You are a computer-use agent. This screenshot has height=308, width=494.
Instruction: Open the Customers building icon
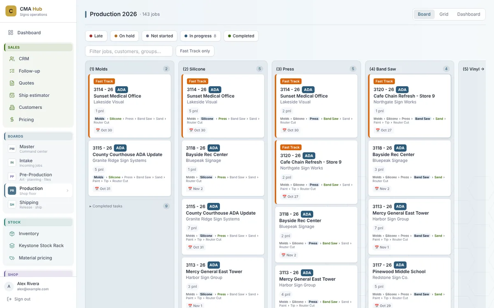click(x=12, y=107)
